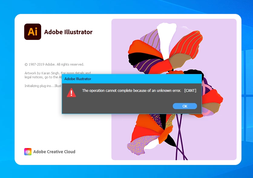Click the "Adobe Illustrator" splash heading
253x178 pixels.
tap(68, 32)
